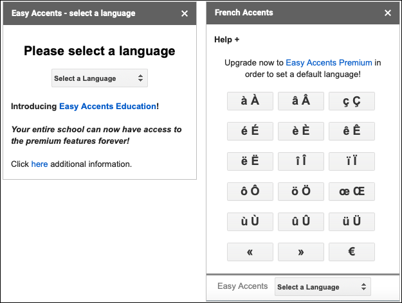Insert the î Î circumflex character
Viewport: 402px width, 303px height.
tap(301, 162)
